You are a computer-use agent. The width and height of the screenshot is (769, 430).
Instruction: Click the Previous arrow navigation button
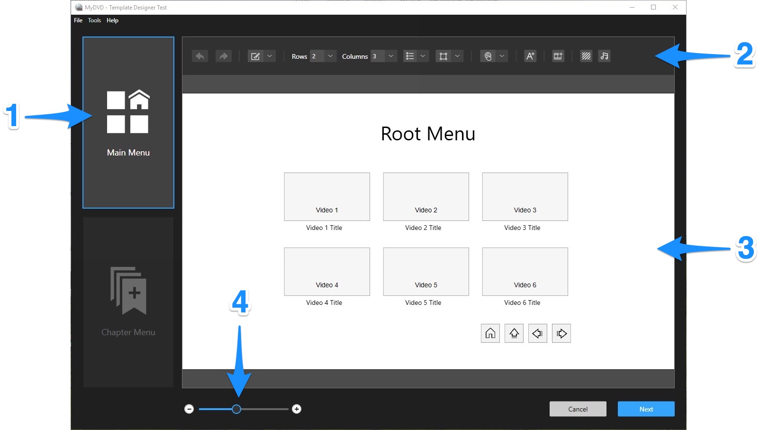(x=538, y=333)
